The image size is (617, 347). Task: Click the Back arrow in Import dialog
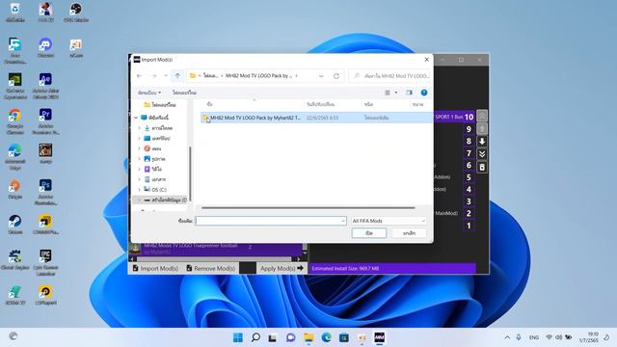(139, 75)
